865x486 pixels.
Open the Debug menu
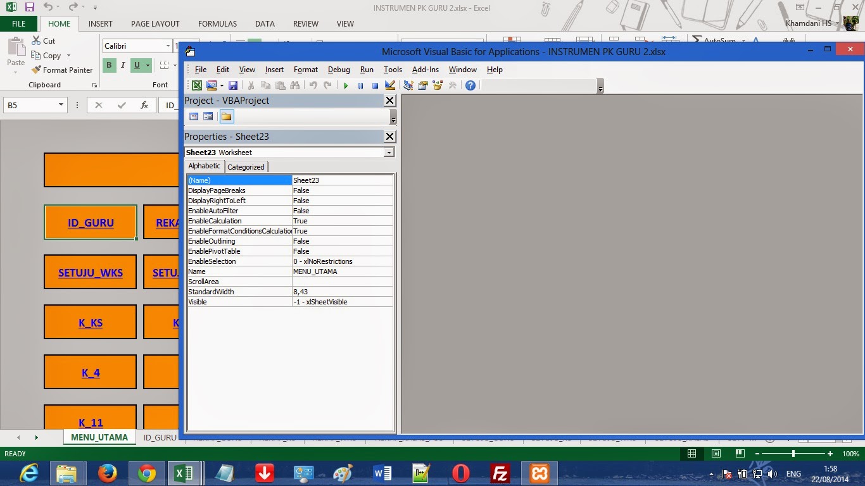(x=339, y=70)
